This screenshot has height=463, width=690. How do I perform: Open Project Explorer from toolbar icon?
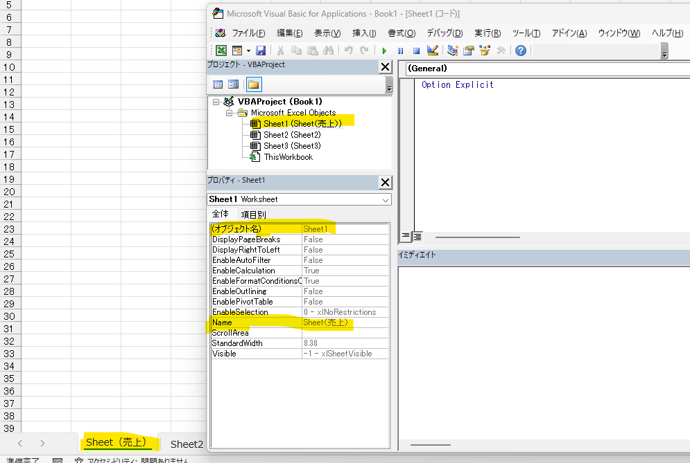tap(452, 51)
